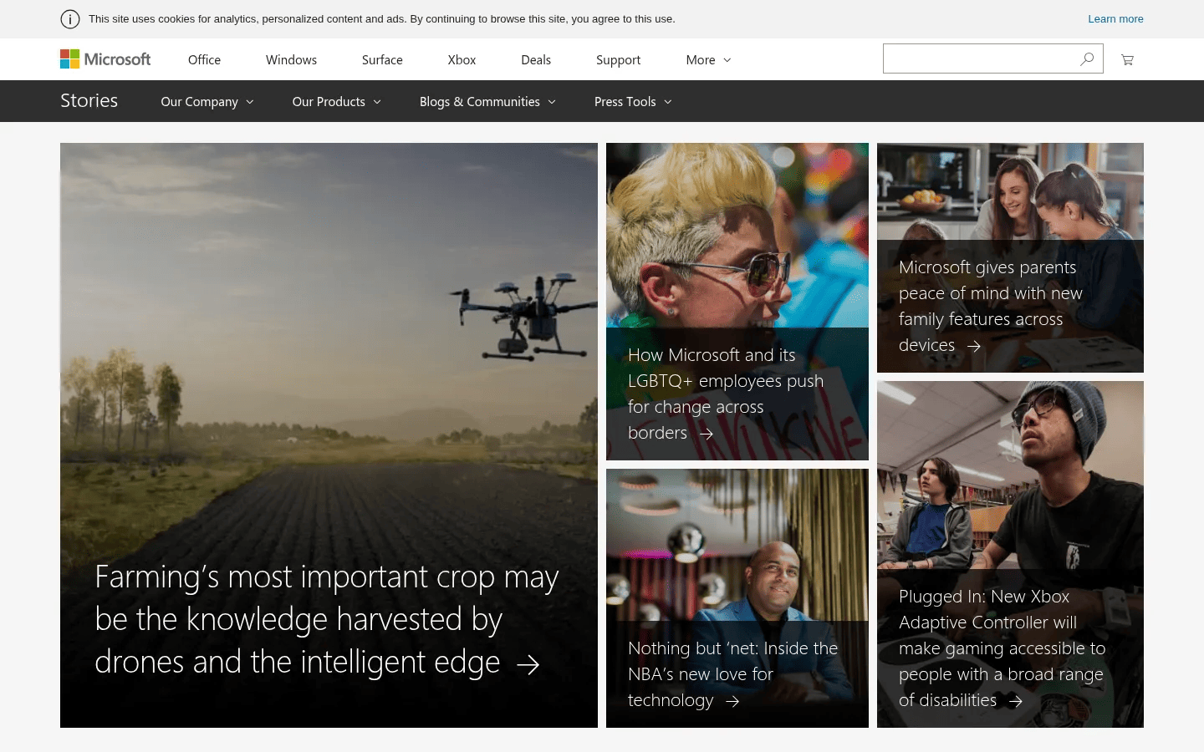Image resolution: width=1204 pixels, height=752 pixels.
Task: Click the arrow after the farming drones headline
Action: 528,664
